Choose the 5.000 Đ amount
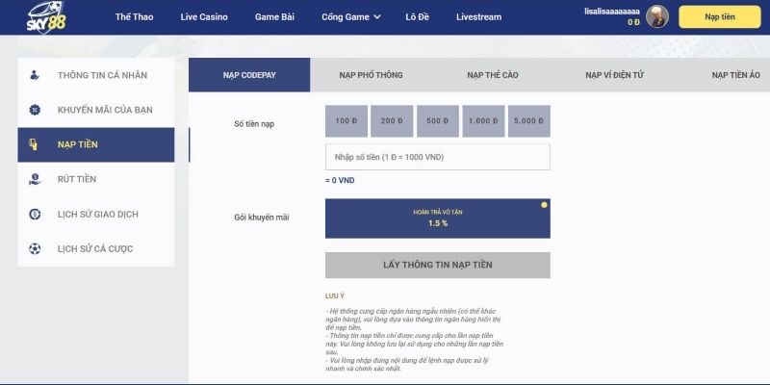Screen dimensions: 770x385 (528, 121)
